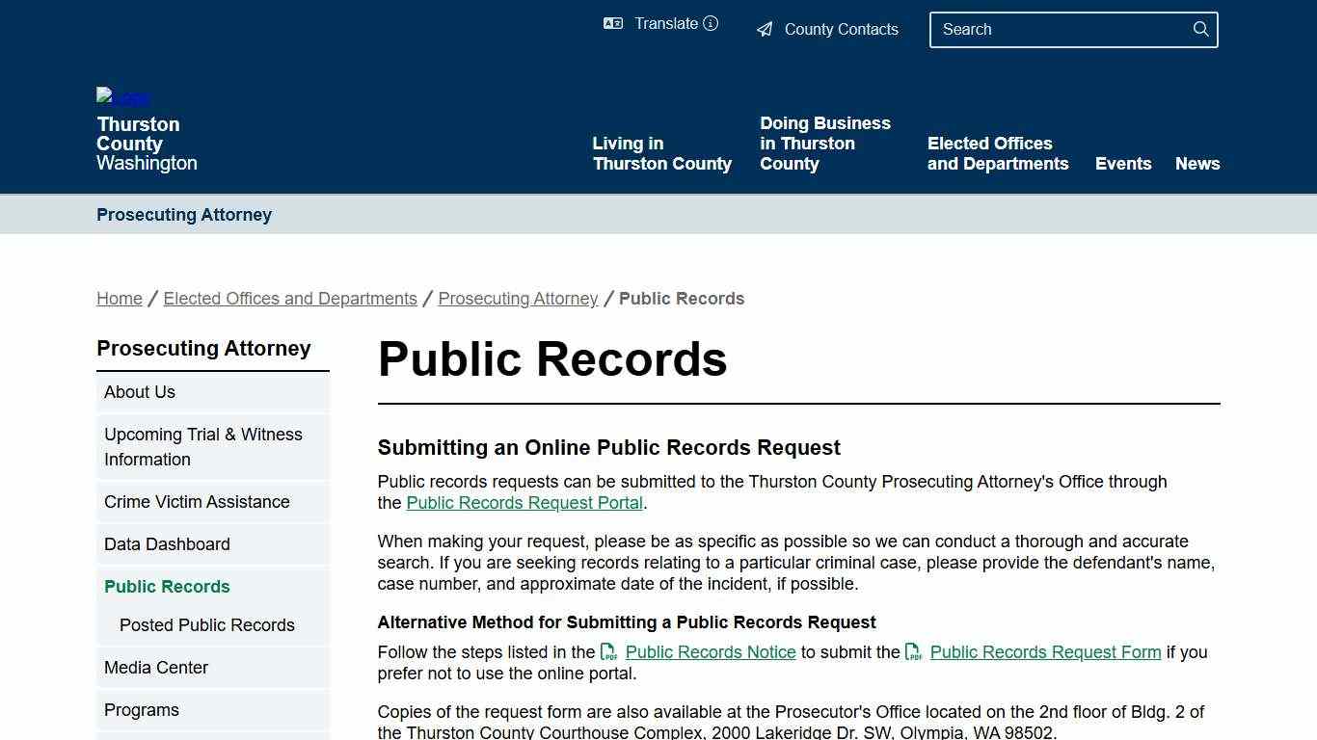1317x740 pixels.
Task: Expand the Doing Business in Thurston County menu
Action: (x=825, y=143)
